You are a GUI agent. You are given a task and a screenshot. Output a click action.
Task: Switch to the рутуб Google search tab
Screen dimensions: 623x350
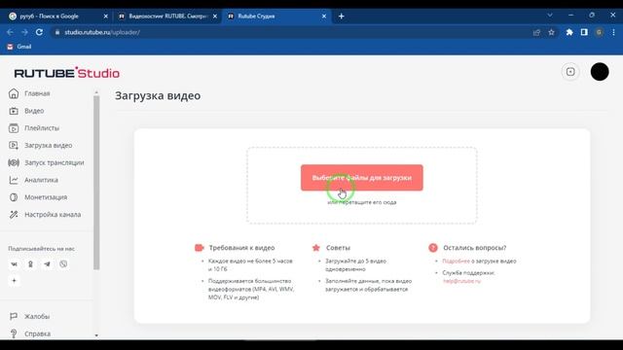point(58,17)
